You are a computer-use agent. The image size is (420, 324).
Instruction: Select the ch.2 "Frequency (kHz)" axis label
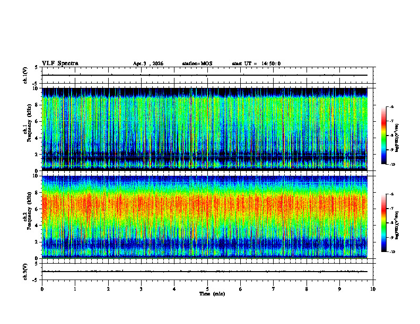point(29,211)
